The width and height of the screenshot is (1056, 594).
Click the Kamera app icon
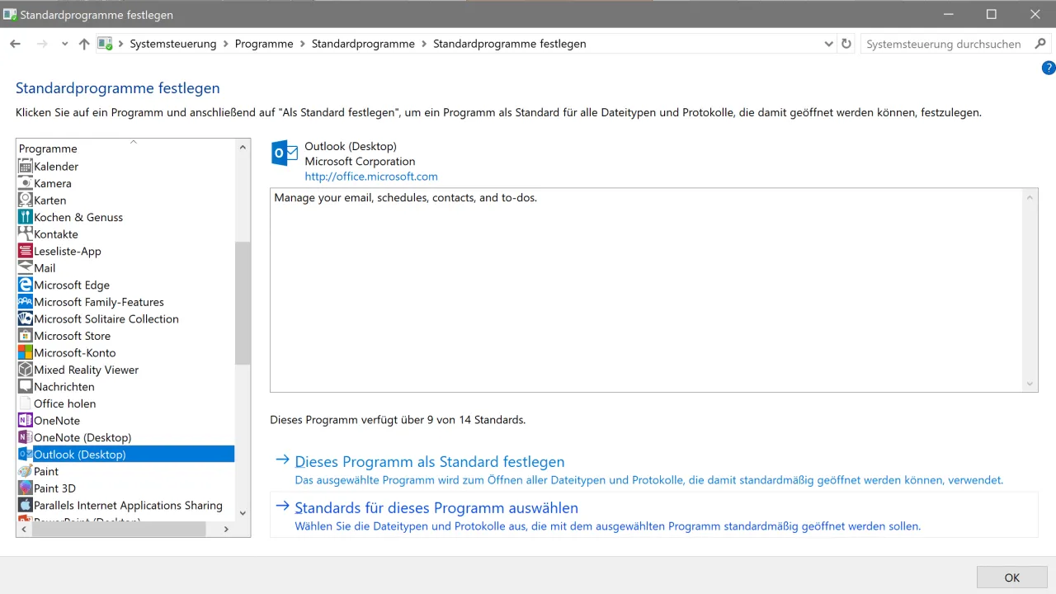coord(25,183)
